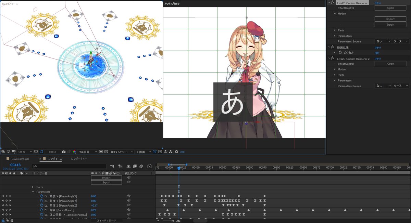Screen dimensions: 411x223
Task: Click the show channel RGB icon
Action: (x=74, y=152)
